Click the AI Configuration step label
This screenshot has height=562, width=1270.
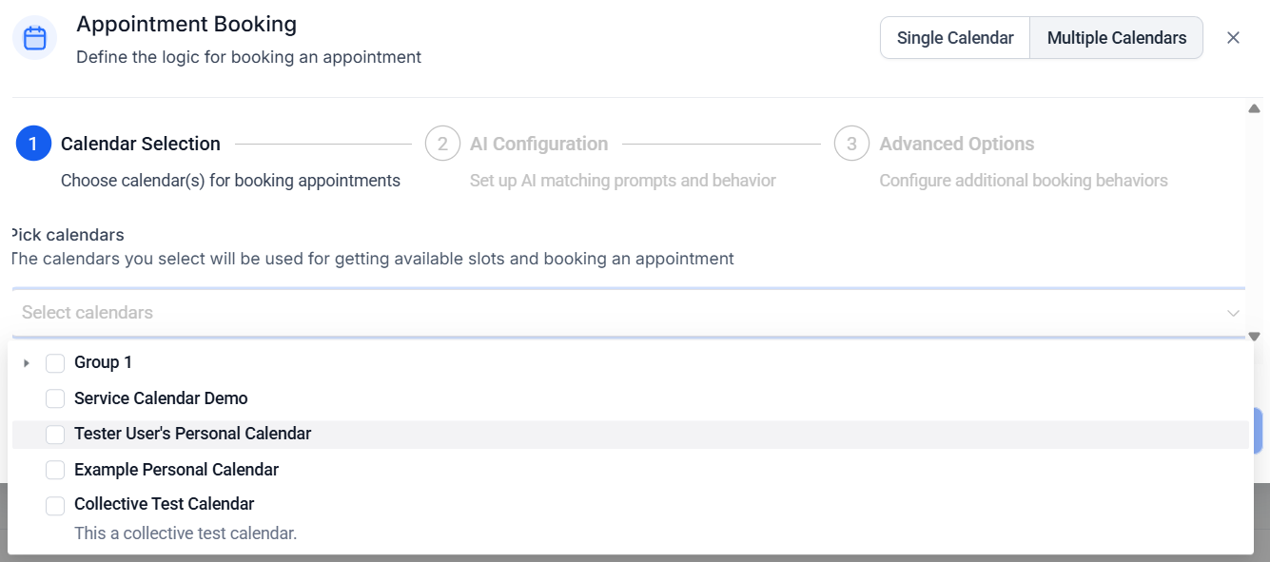pyautogui.click(x=538, y=143)
